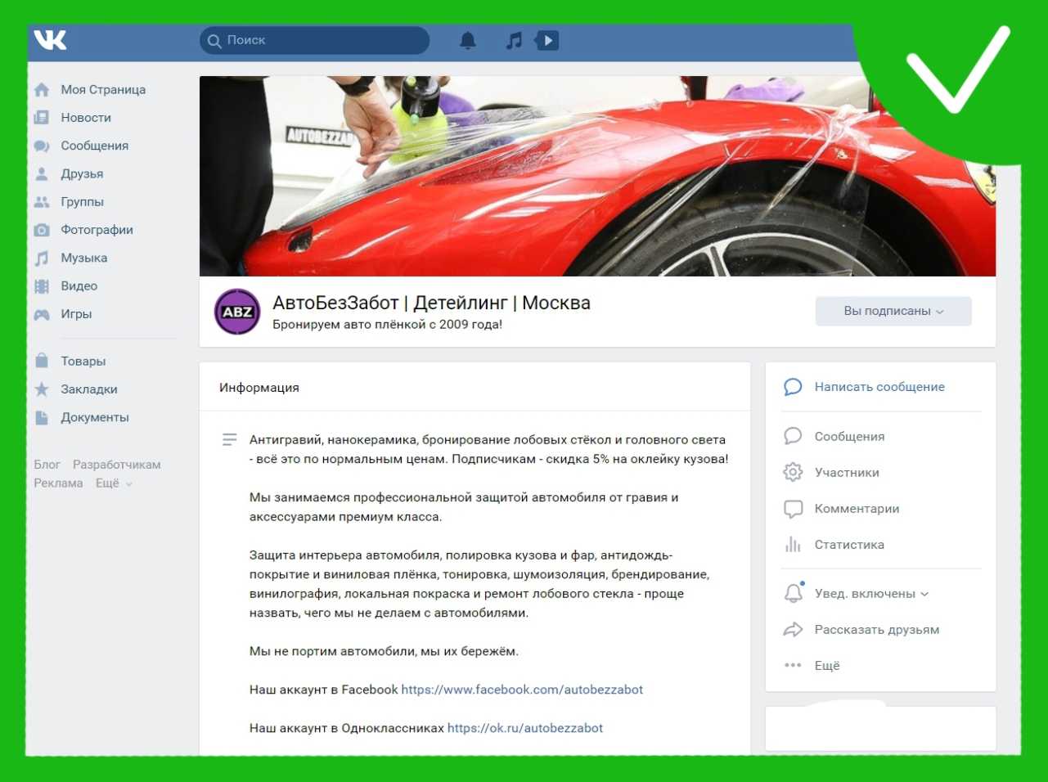The height and width of the screenshot is (782, 1048).
Task: Open Товары in left menu
Action: (83, 362)
